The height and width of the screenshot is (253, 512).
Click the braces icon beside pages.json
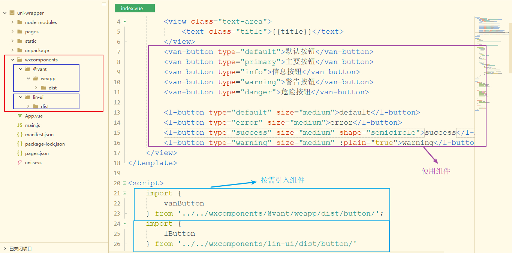(20, 153)
